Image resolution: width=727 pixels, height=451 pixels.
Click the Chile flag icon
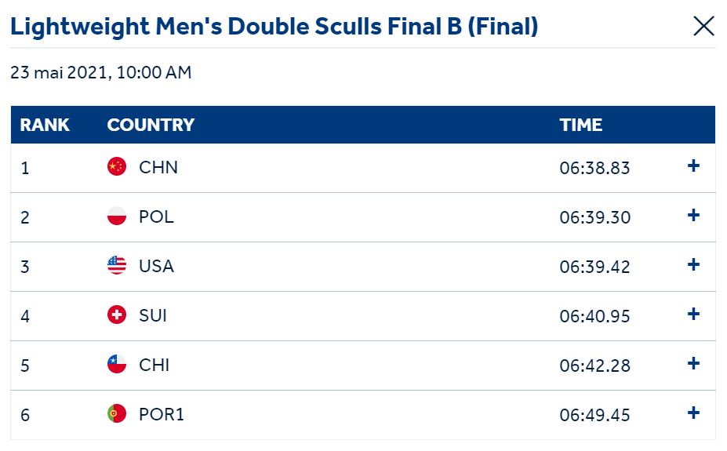(117, 365)
